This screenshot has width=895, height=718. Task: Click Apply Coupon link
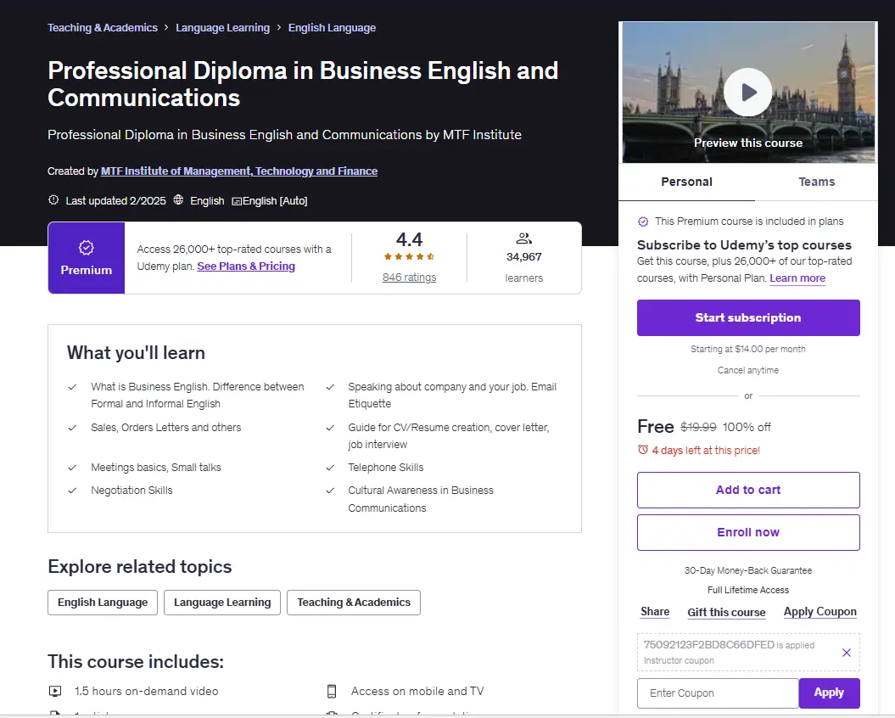(x=819, y=612)
